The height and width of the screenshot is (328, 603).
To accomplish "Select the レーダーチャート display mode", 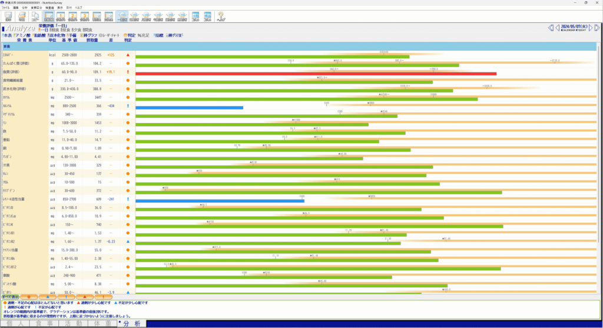I will tap(109, 35).
